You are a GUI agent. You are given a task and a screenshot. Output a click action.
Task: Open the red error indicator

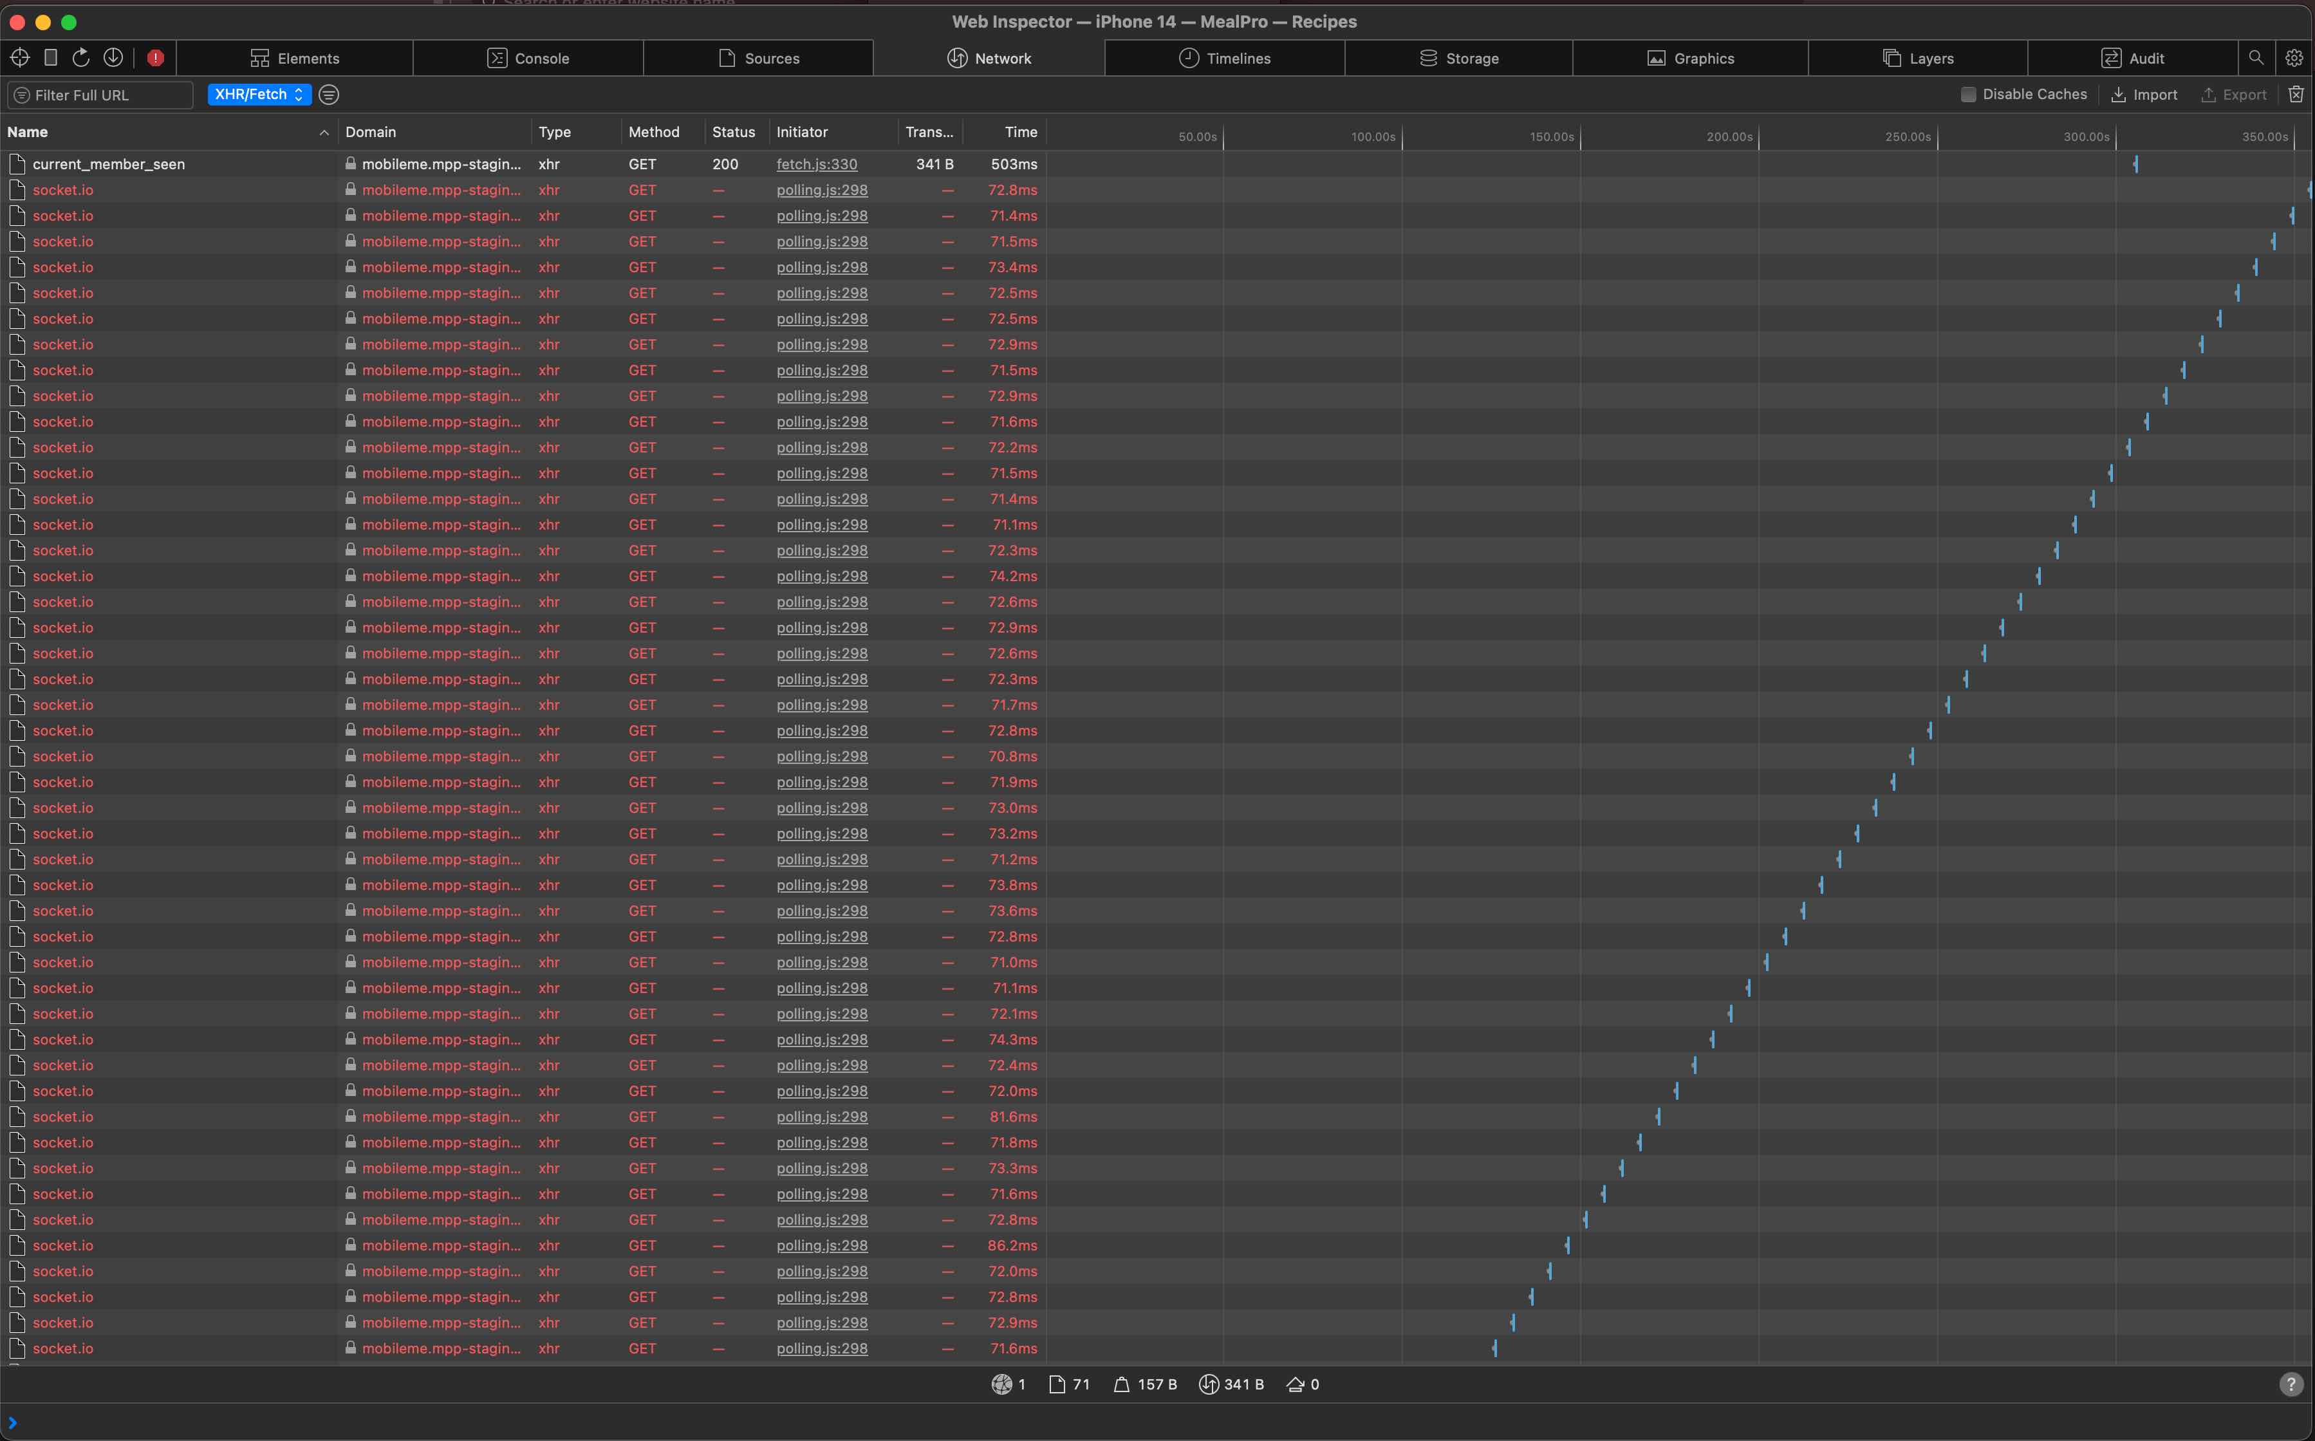point(155,58)
